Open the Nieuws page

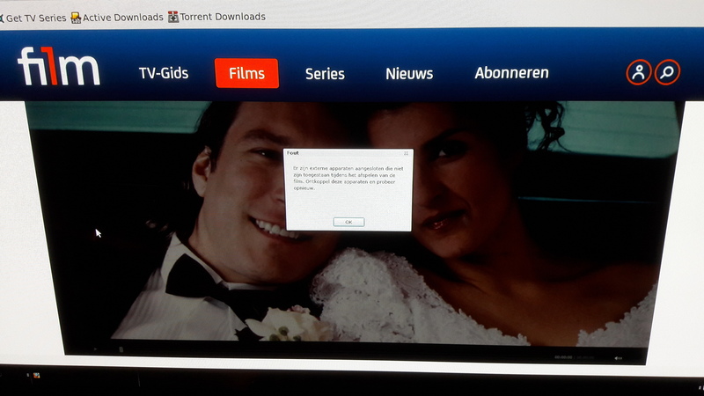(409, 74)
